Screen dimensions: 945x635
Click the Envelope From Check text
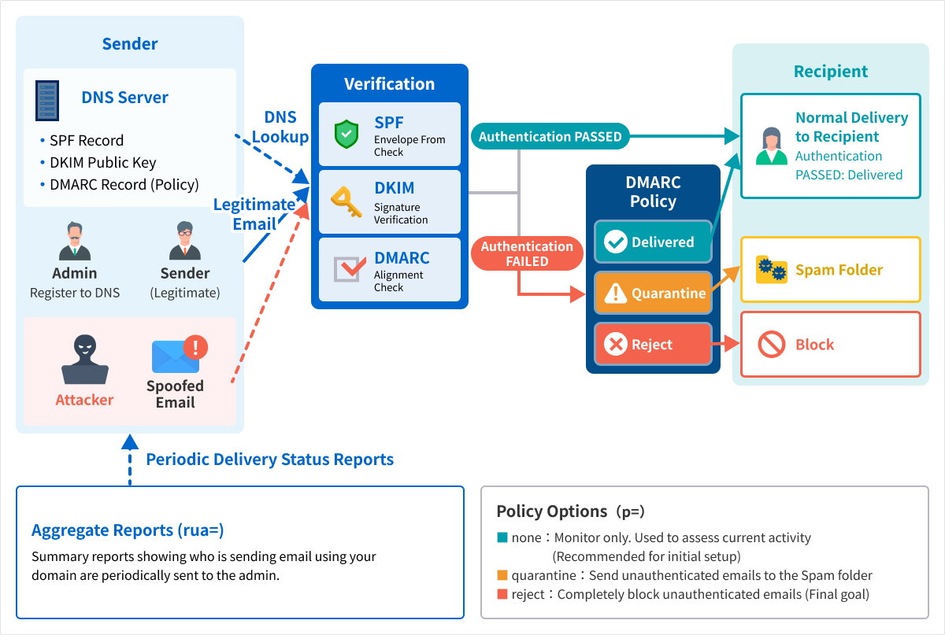[x=409, y=146]
